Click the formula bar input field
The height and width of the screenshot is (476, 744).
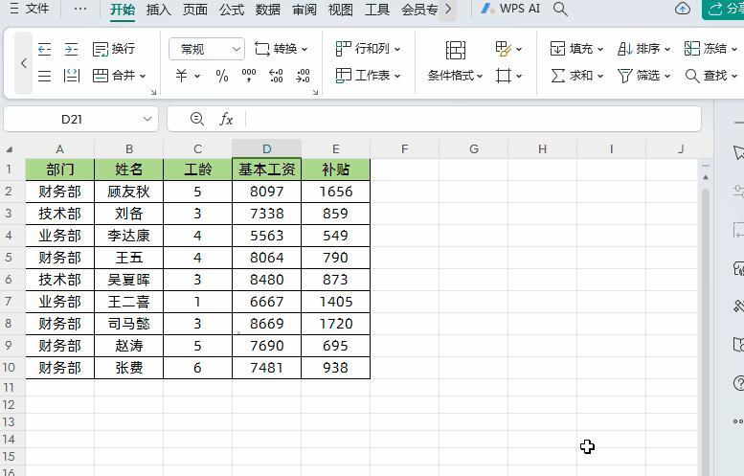coord(473,119)
